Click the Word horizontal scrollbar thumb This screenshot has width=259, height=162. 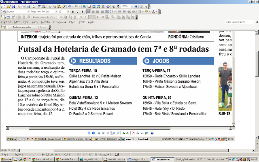141,150
